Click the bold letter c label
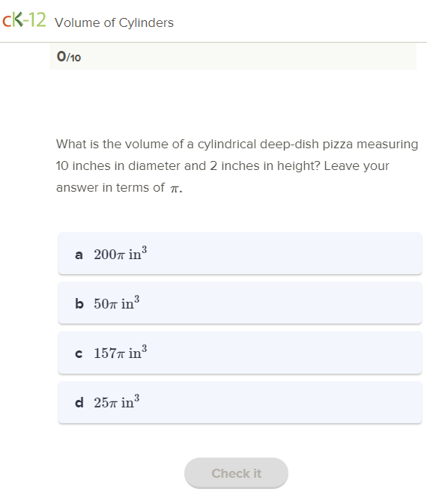Viewport: 427px width, 492px height. click(x=79, y=353)
